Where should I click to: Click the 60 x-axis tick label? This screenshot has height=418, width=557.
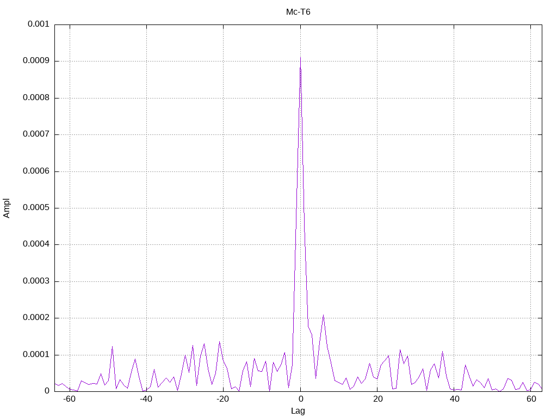pos(531,399)
